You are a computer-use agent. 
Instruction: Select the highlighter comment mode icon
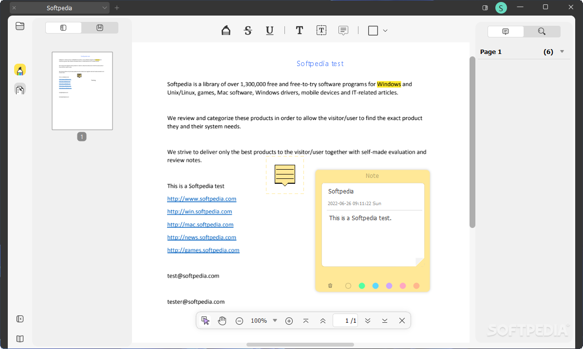click(x=20, y=70)
